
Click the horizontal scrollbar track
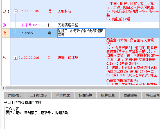83,88
